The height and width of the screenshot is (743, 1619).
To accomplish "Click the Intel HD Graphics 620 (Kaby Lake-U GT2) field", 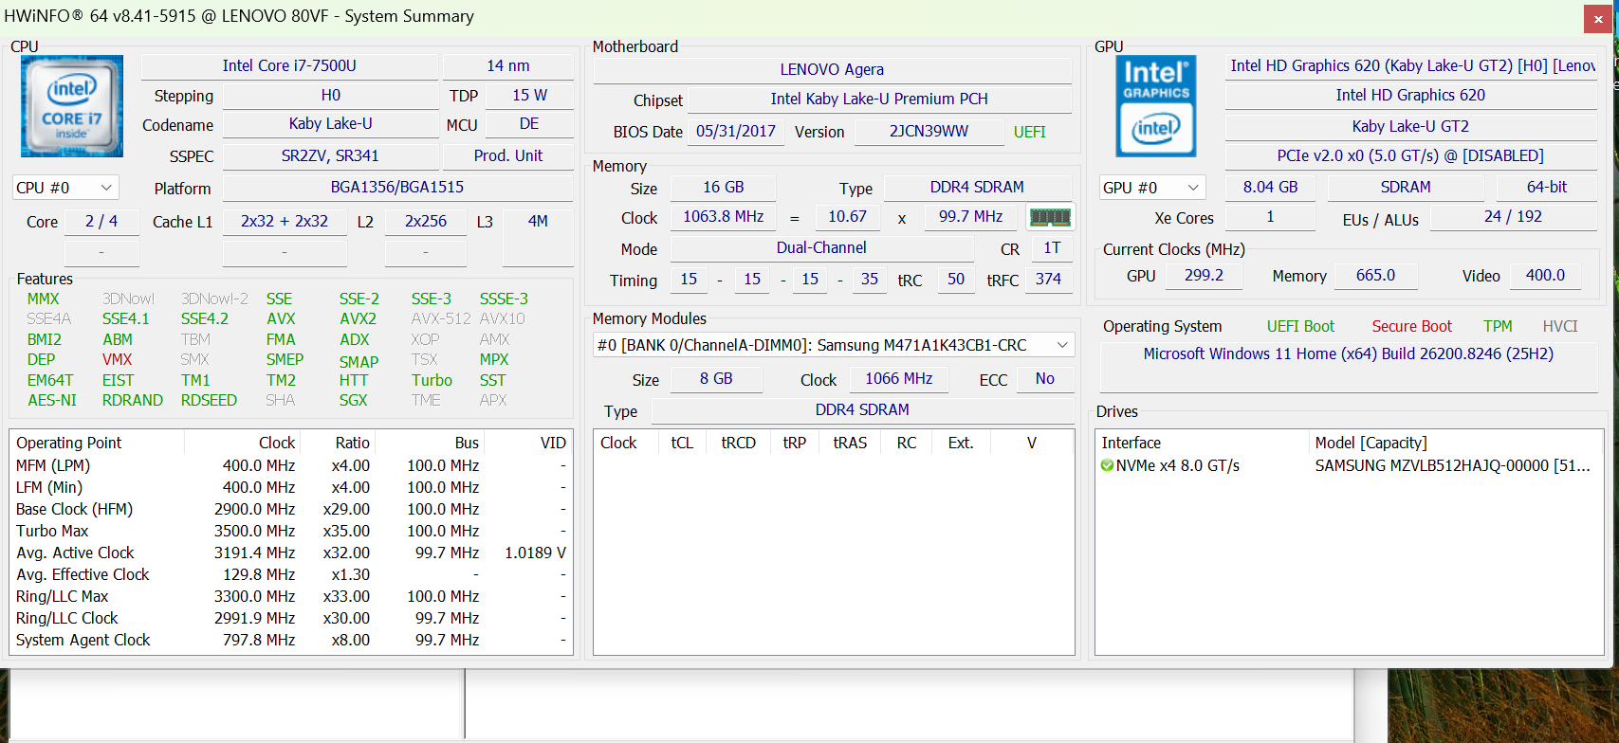I will 1411,65.
